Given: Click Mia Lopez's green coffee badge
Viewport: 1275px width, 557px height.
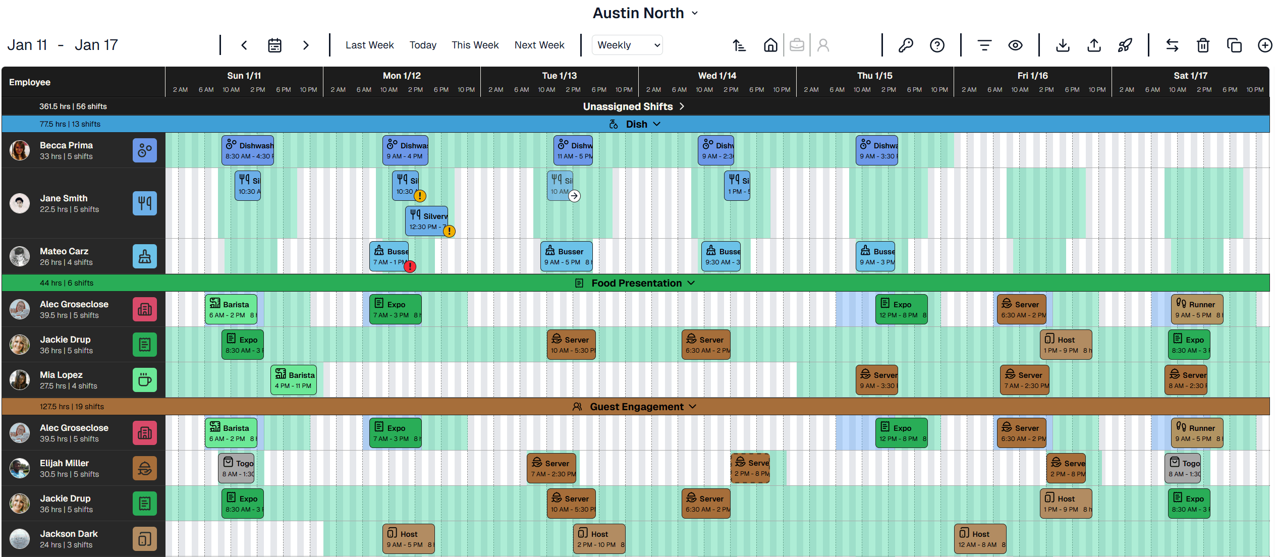Looking at the screenshot, I should 145,380.
